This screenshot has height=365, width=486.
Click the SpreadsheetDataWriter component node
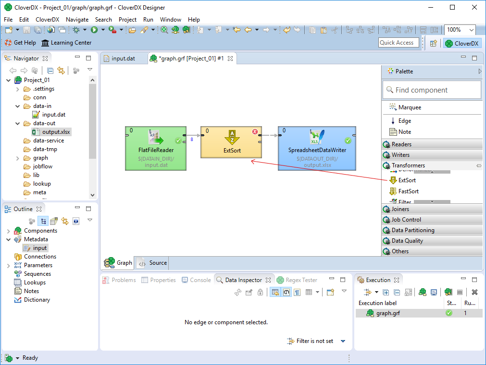coord(317,148)
